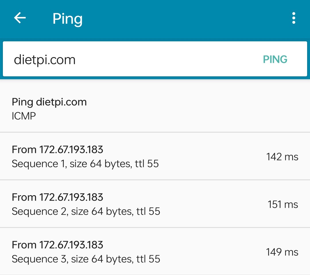The width and height of the screenshot is (310, 275).
Task: Tap the 151 ms latency value
Action: coord(283,204)
